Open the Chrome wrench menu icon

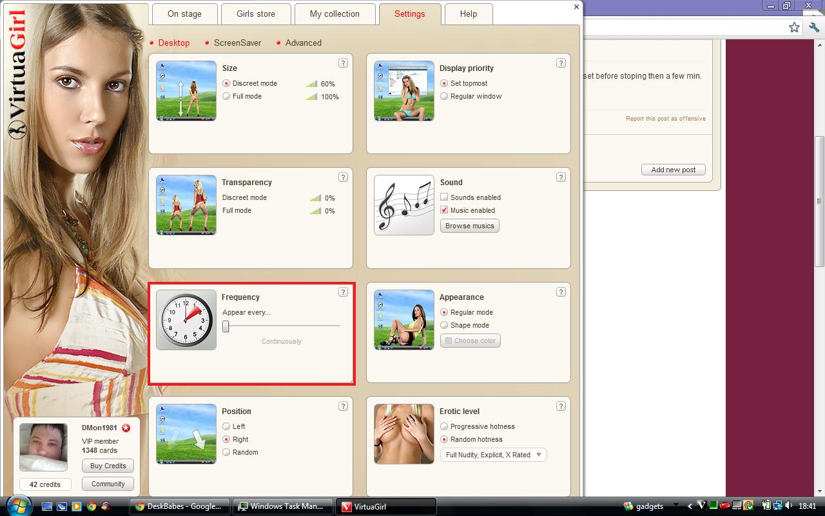point(814,28)
